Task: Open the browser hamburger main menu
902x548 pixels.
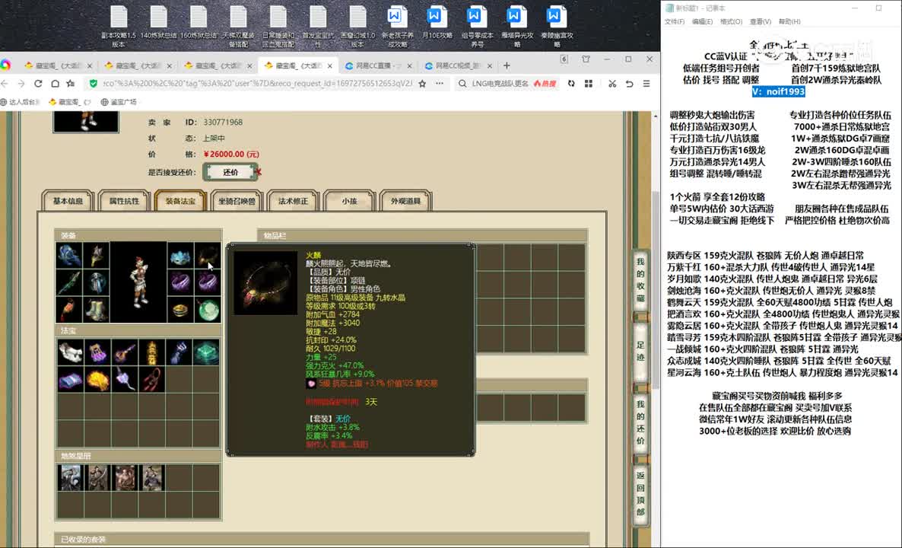Action: 646,84
